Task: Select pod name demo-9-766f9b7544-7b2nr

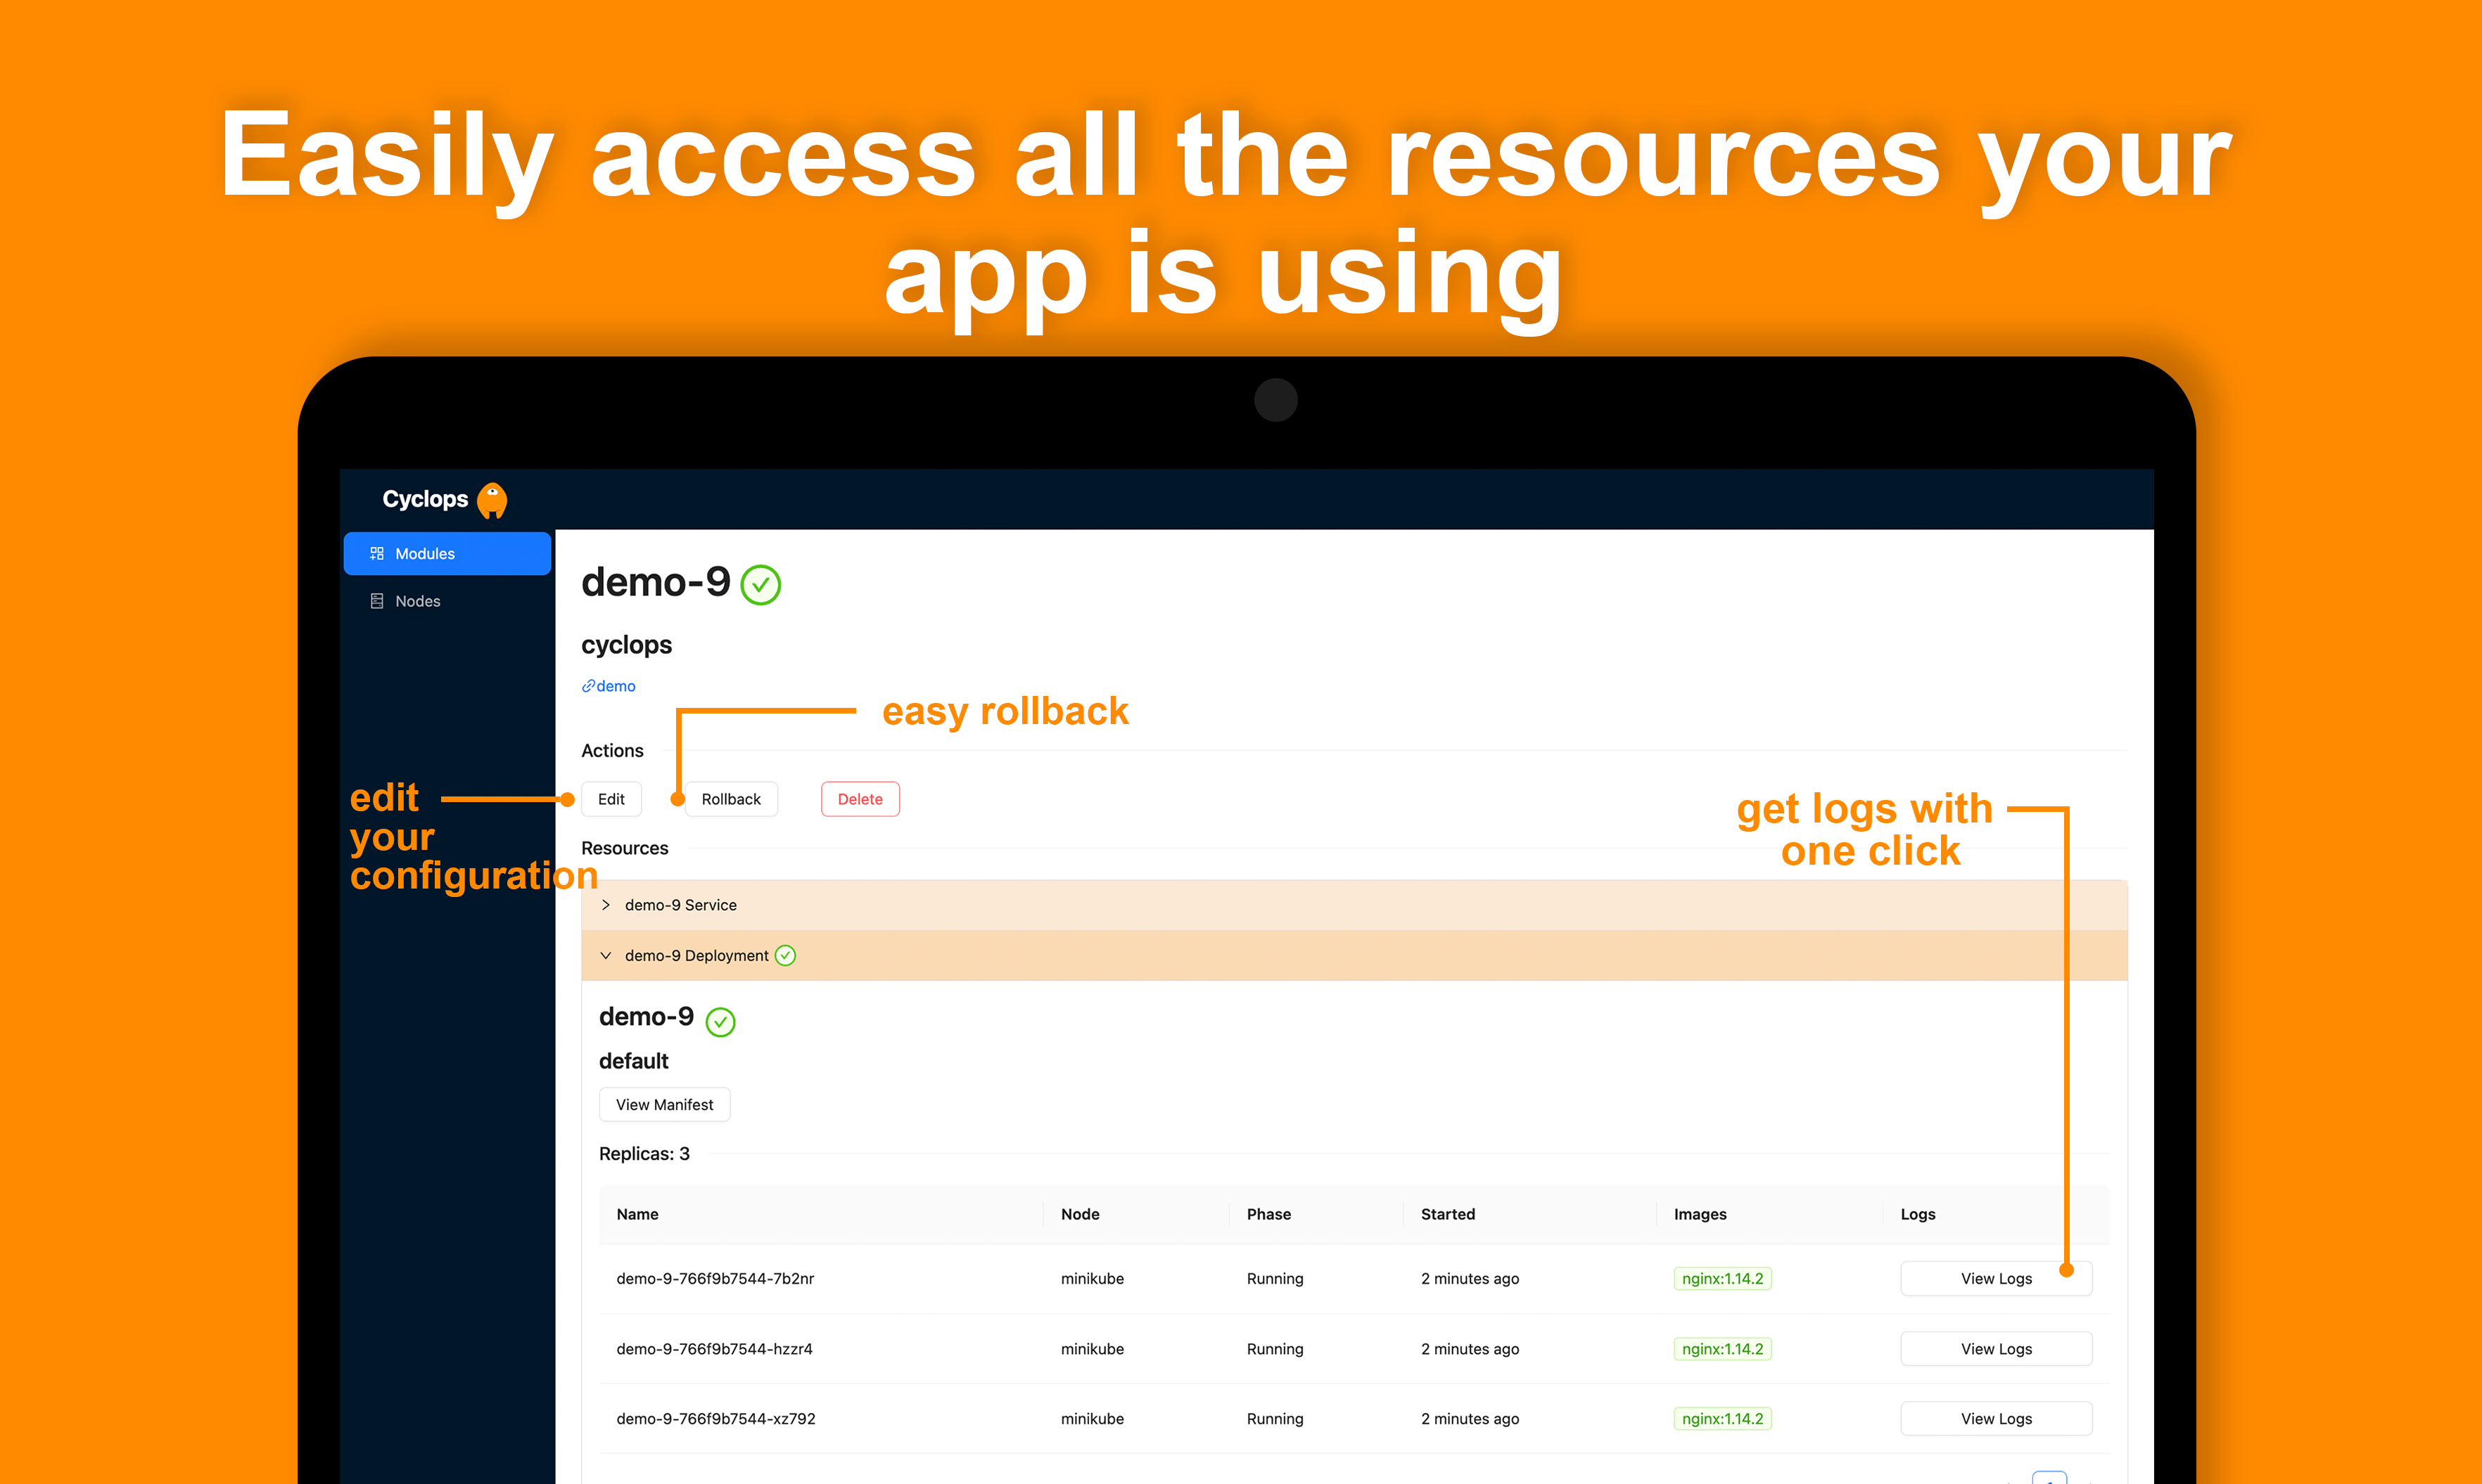Action: click(715, 1278)
